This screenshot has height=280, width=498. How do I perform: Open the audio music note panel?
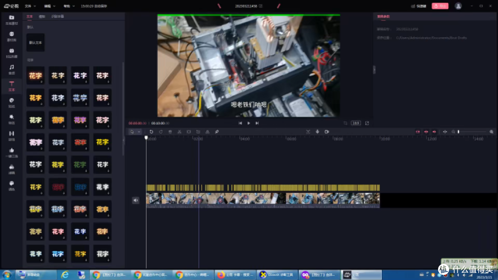[x=12, y=70]
